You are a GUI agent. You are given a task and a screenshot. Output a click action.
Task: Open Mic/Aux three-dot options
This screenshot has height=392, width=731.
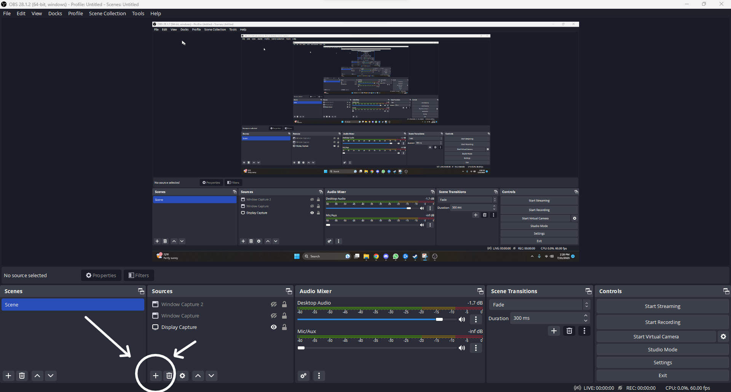click(476, 348)
